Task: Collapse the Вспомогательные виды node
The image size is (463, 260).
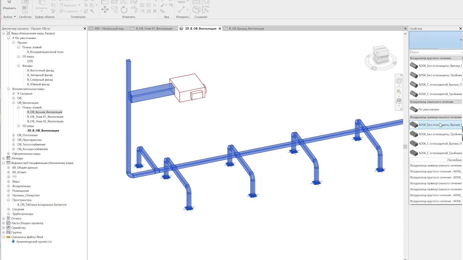Action: 9,89
